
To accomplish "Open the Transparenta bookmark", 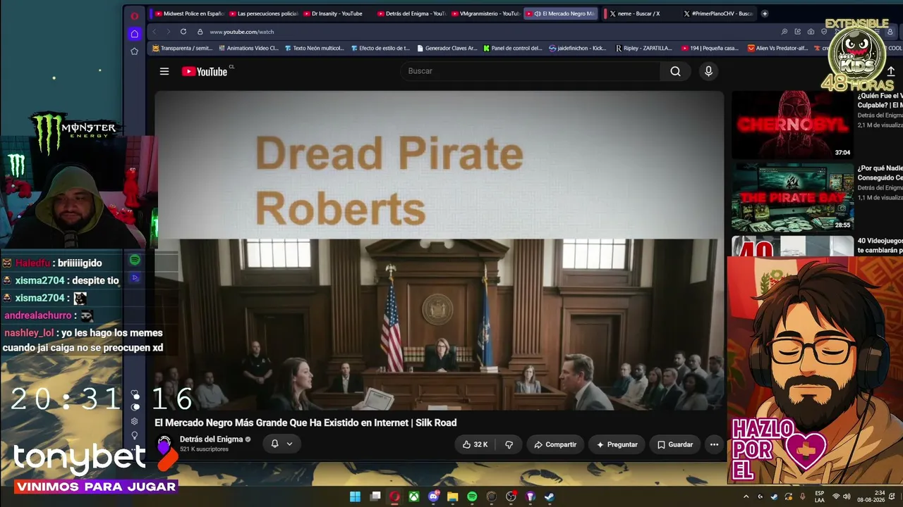I will coord(182,49).
